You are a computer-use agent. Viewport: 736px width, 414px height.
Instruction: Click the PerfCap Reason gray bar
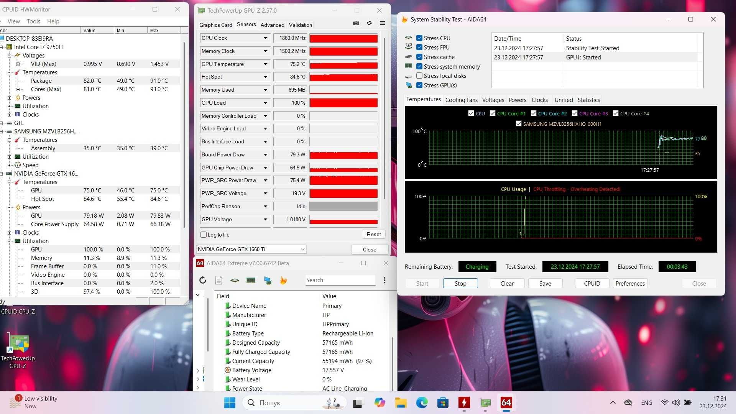click(x=343, y=206)
